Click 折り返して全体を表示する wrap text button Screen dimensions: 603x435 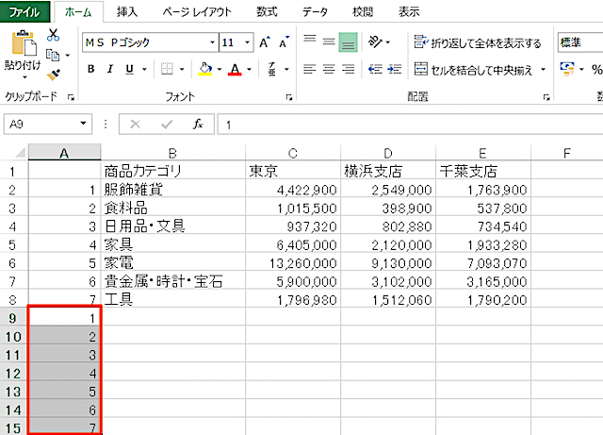pos(478,42)
